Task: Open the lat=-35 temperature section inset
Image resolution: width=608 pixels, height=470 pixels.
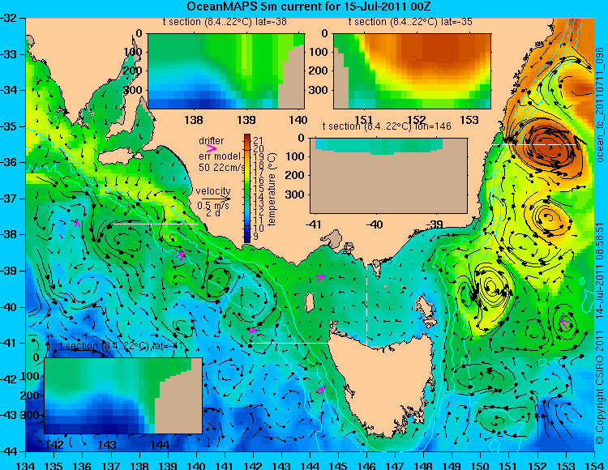Action: [x=412, y=71]
